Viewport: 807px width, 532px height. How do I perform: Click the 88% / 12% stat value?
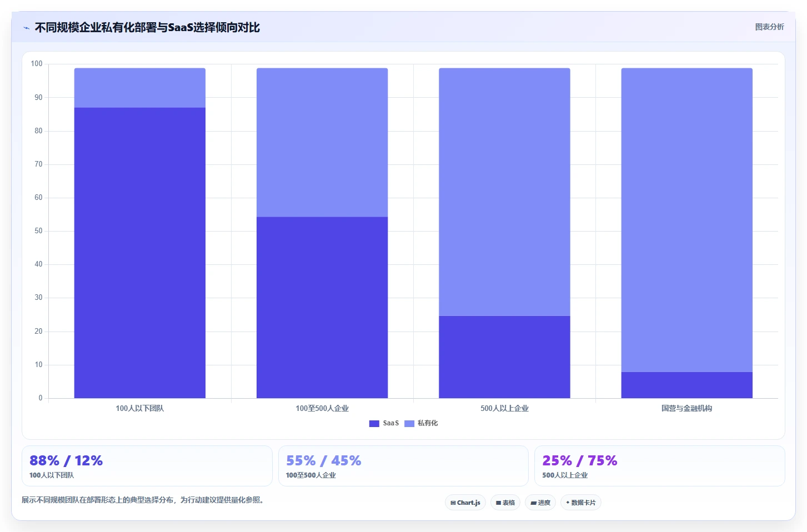(66, 461)
